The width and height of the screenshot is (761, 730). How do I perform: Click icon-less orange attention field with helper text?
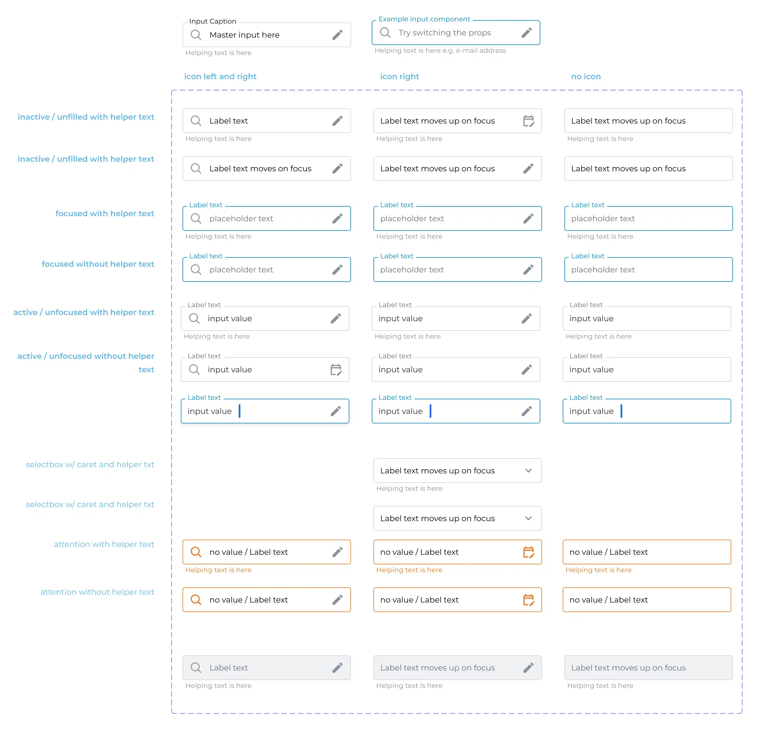click(646, 552)
